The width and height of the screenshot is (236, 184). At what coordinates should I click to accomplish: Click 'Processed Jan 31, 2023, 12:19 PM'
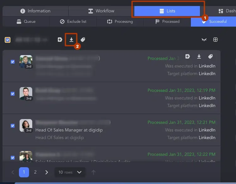point(181,90)
